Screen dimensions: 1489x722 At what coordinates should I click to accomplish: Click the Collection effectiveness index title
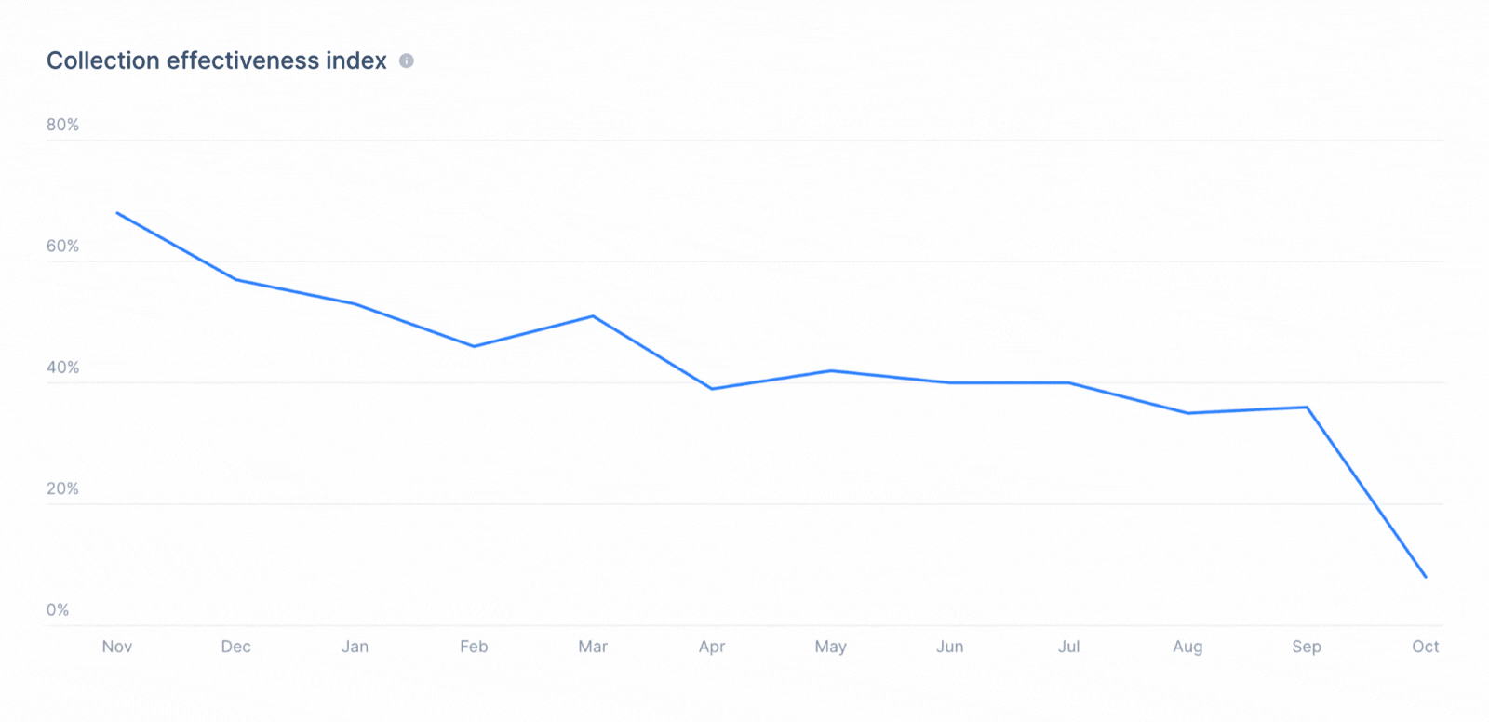click(x=217, y=60)
